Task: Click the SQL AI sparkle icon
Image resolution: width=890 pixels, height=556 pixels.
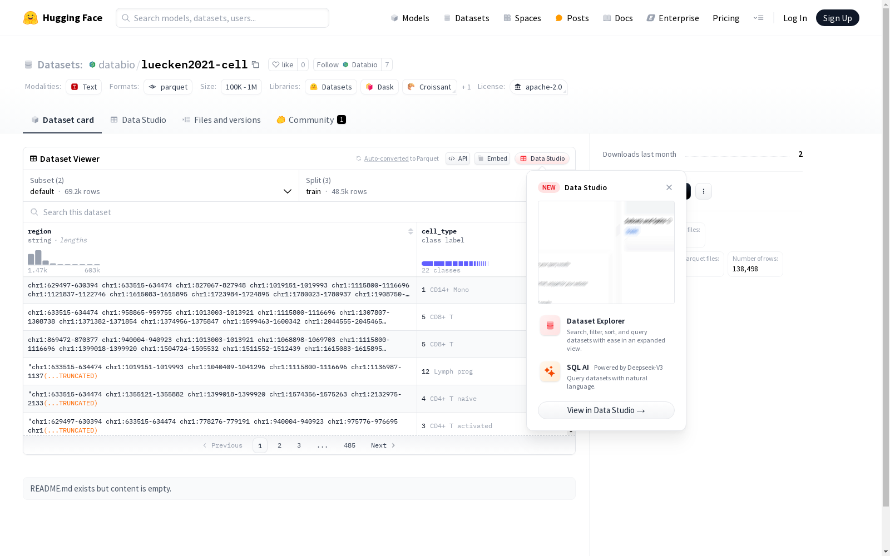Action: pyautogui.click(x=550, y=371)
